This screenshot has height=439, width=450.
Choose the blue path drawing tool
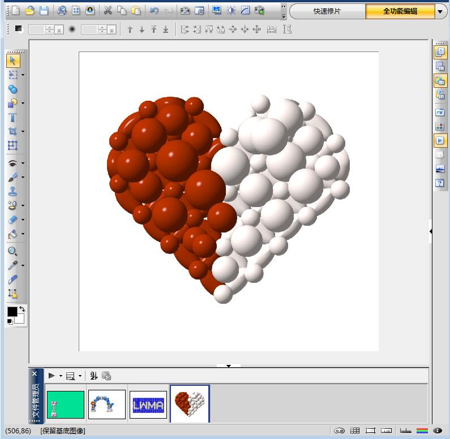click(x=12, y=89)
